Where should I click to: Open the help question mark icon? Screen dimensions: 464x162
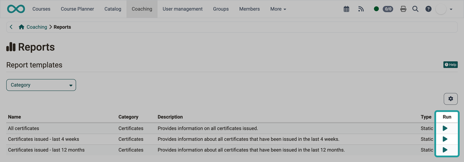pos(428,9)
